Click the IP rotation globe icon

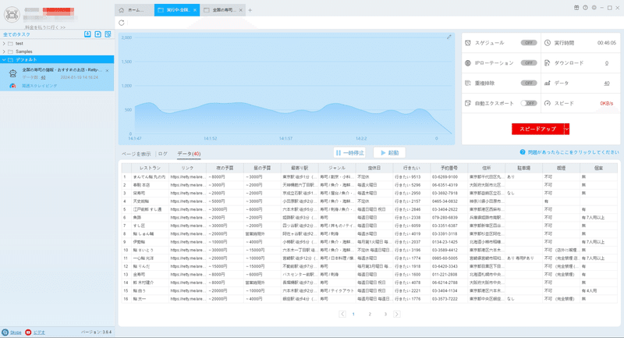[468, 63]
